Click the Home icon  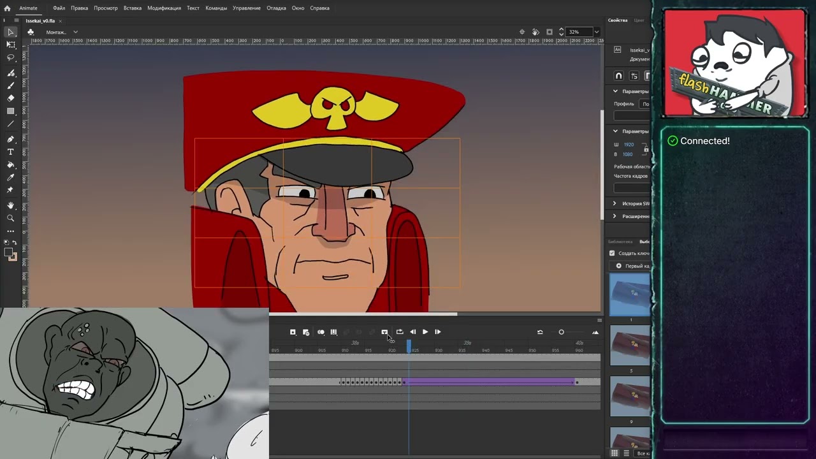tap(7, 8)
